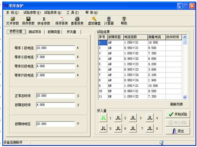Load default parameters via 缺省参数
The height and width of the screenshot is (147, 197).
point(44,21)
